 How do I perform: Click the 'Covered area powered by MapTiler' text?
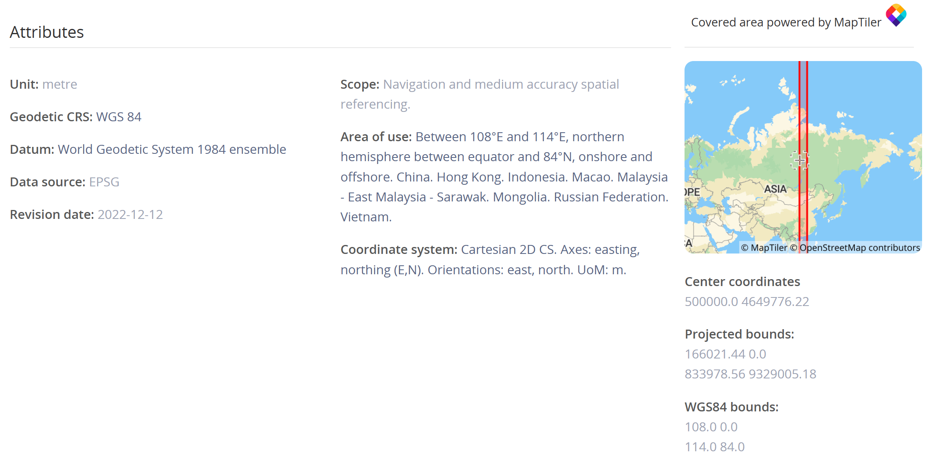pyautogui.click(x=786, y=22)
